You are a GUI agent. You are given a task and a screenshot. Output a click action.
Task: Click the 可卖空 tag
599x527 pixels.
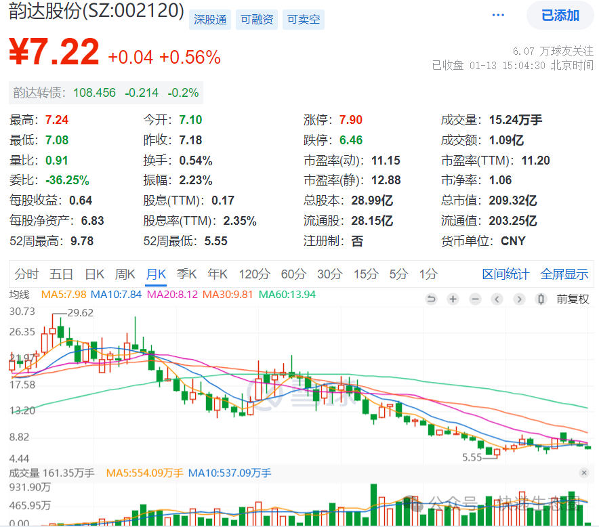304,20
